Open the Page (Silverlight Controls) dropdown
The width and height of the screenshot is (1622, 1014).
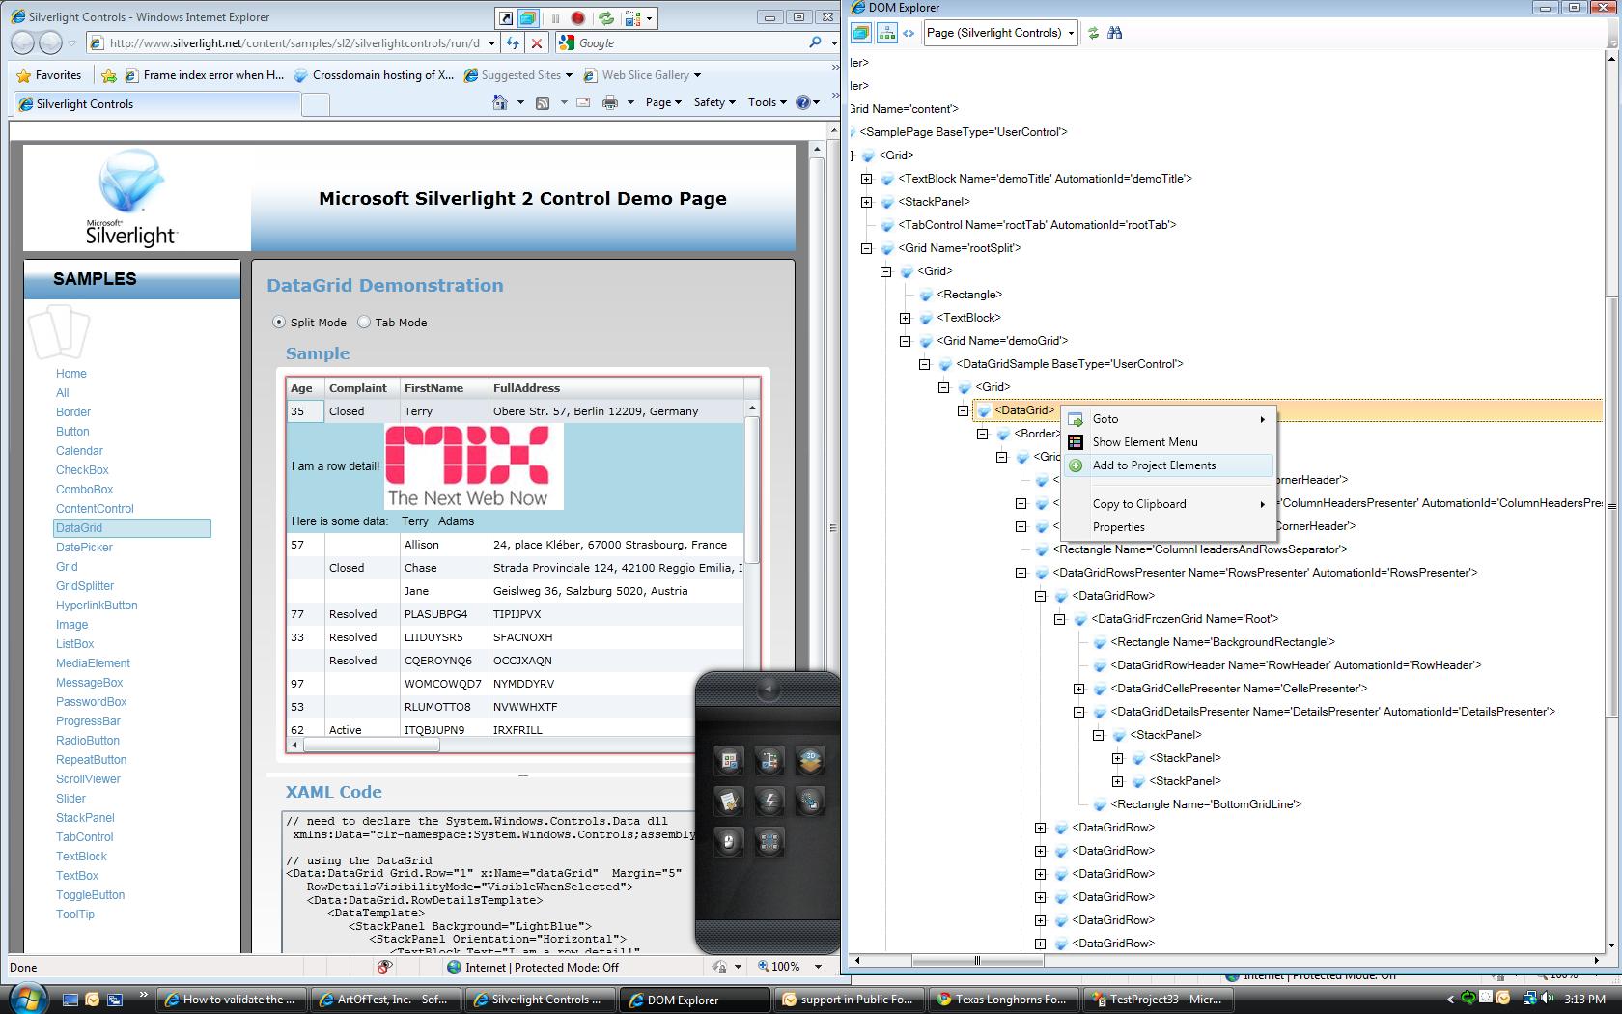pos(1000,33)
